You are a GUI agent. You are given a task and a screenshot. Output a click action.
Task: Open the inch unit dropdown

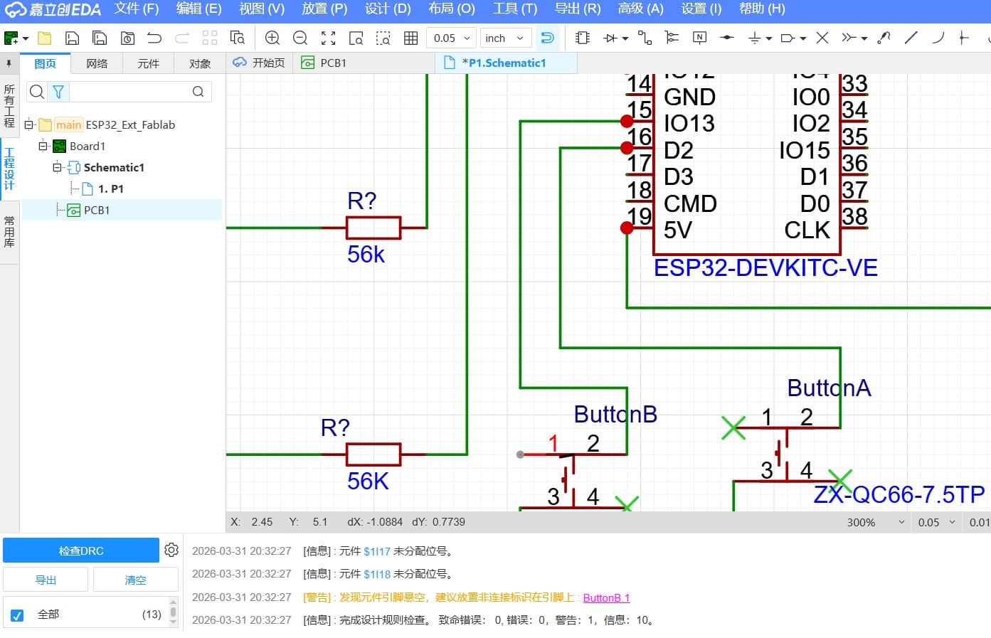pyautogui.click(x=506, y=38)
